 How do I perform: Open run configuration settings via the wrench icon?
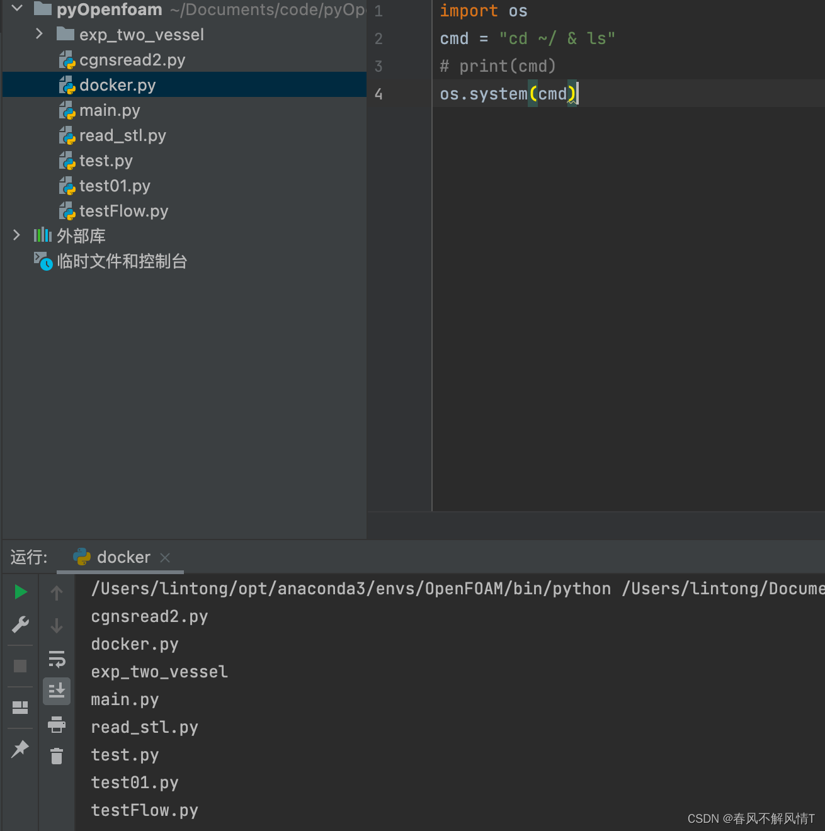tap(20, 625)
